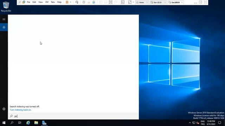This screenshot has height=126, width=225.
Task: Launch Internet Explorer from taskbar
Action: pos(28,123)
